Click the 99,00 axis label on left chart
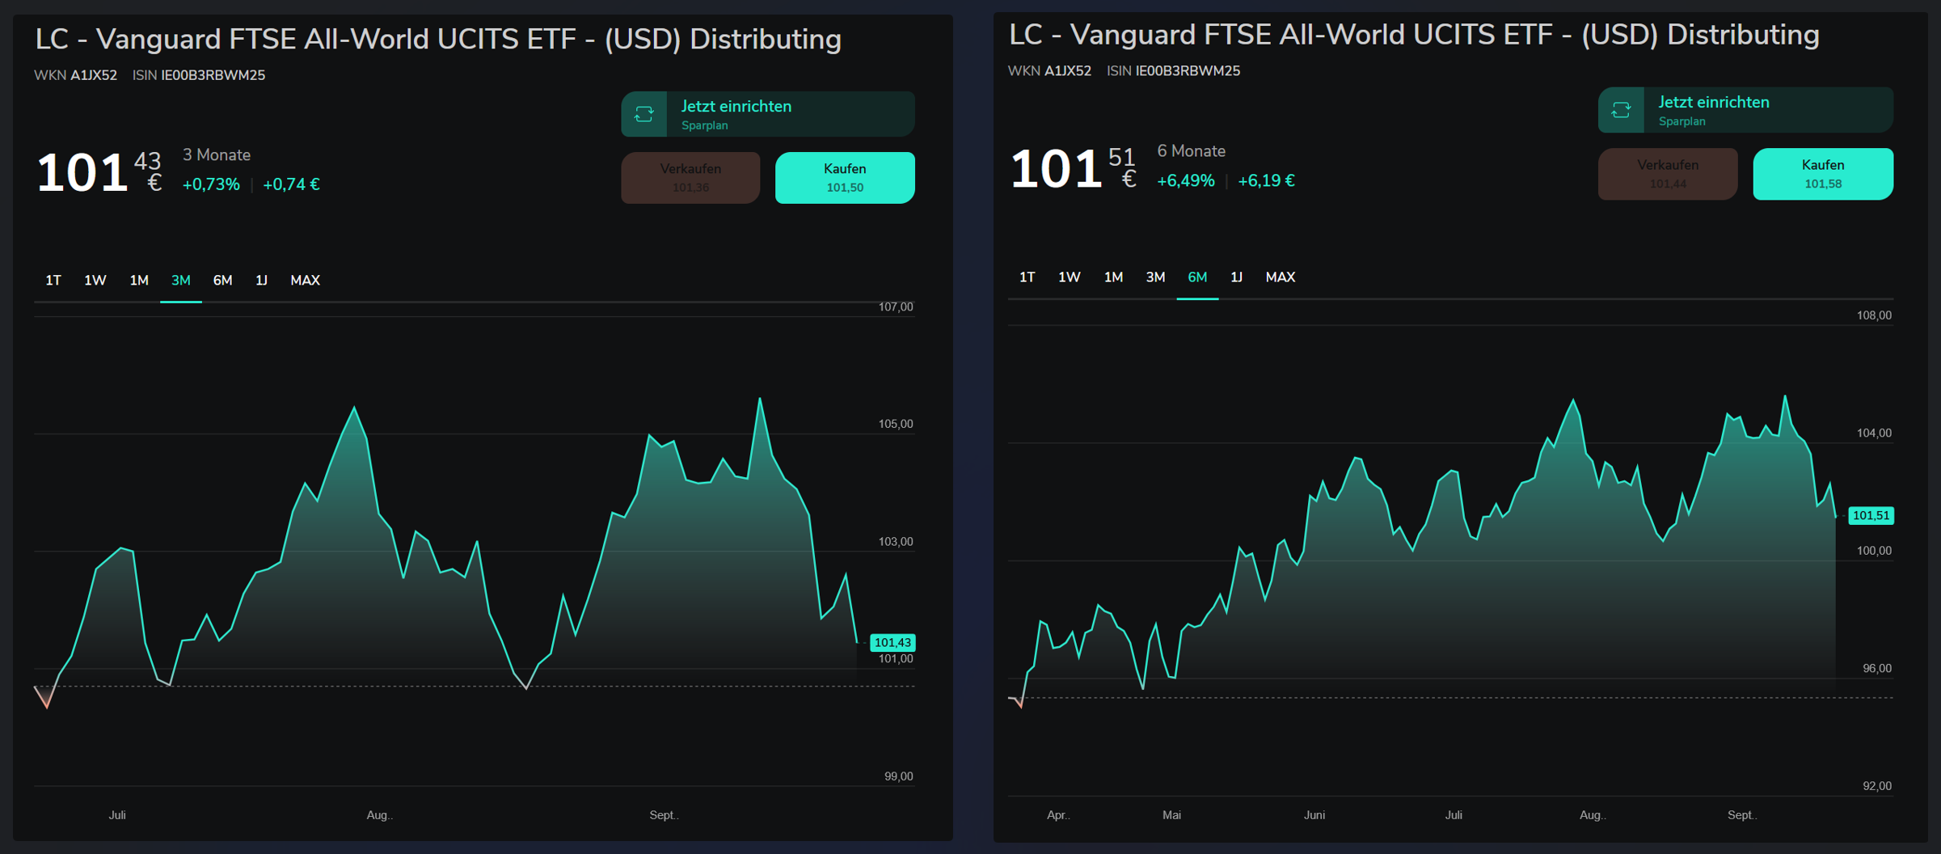This screenshot has width=1941, height=854. 899,777
